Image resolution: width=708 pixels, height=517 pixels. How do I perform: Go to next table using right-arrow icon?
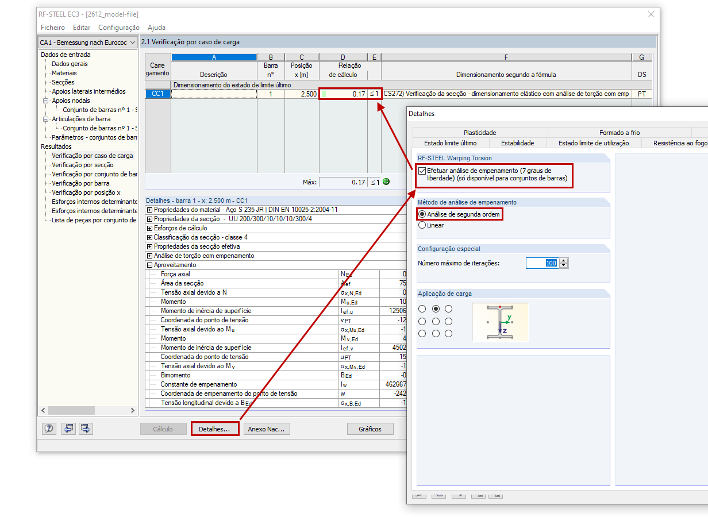86,429
